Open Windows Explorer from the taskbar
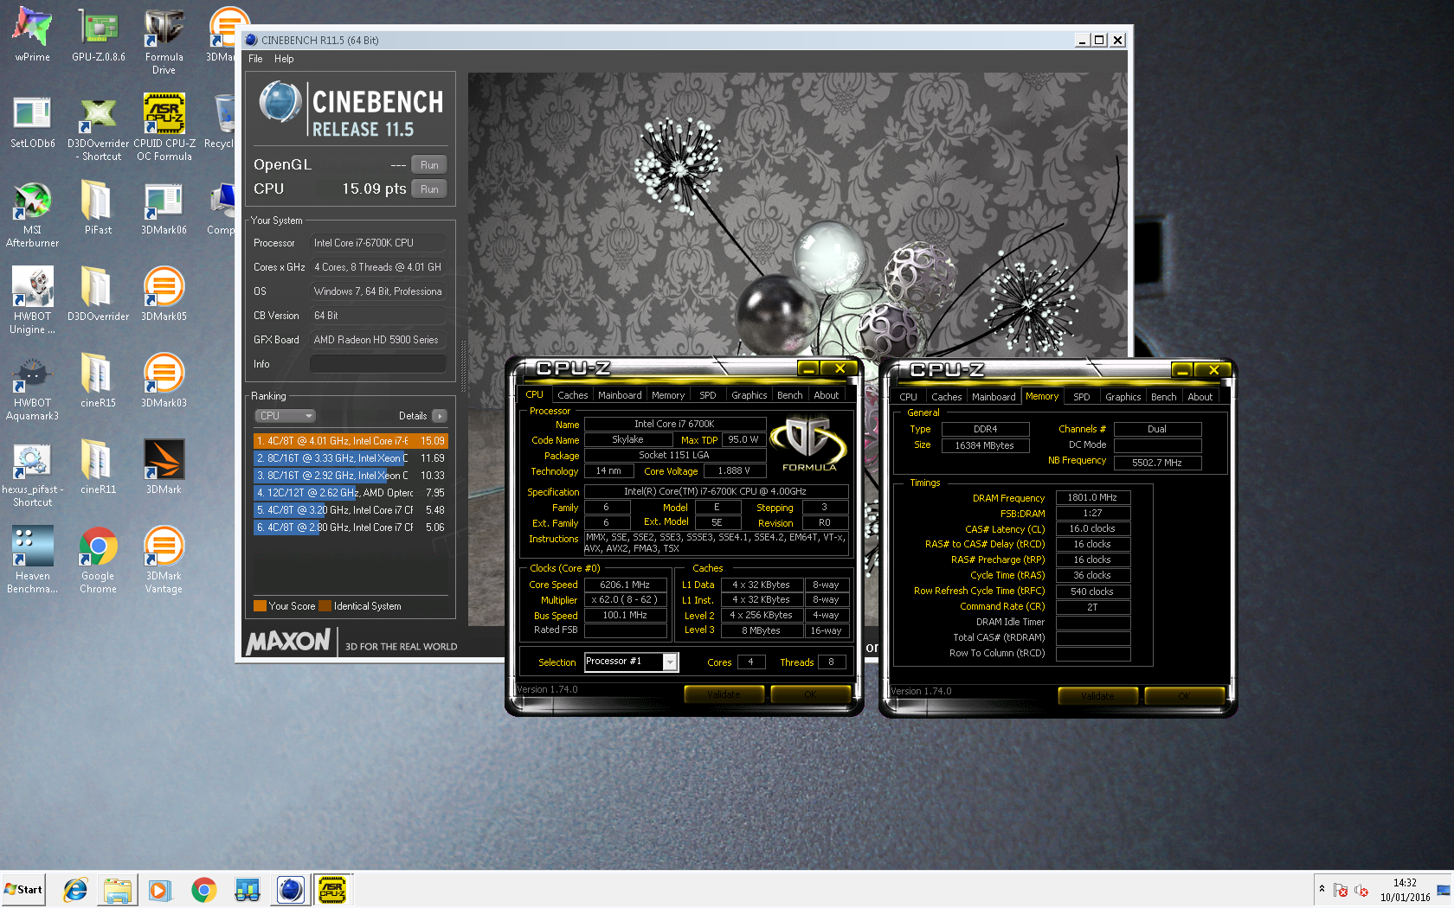Viewport: 1454px width, 908px height. point(118,889)
